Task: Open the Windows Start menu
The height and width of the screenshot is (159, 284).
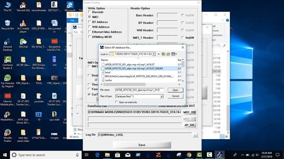Action: (5, 155)
